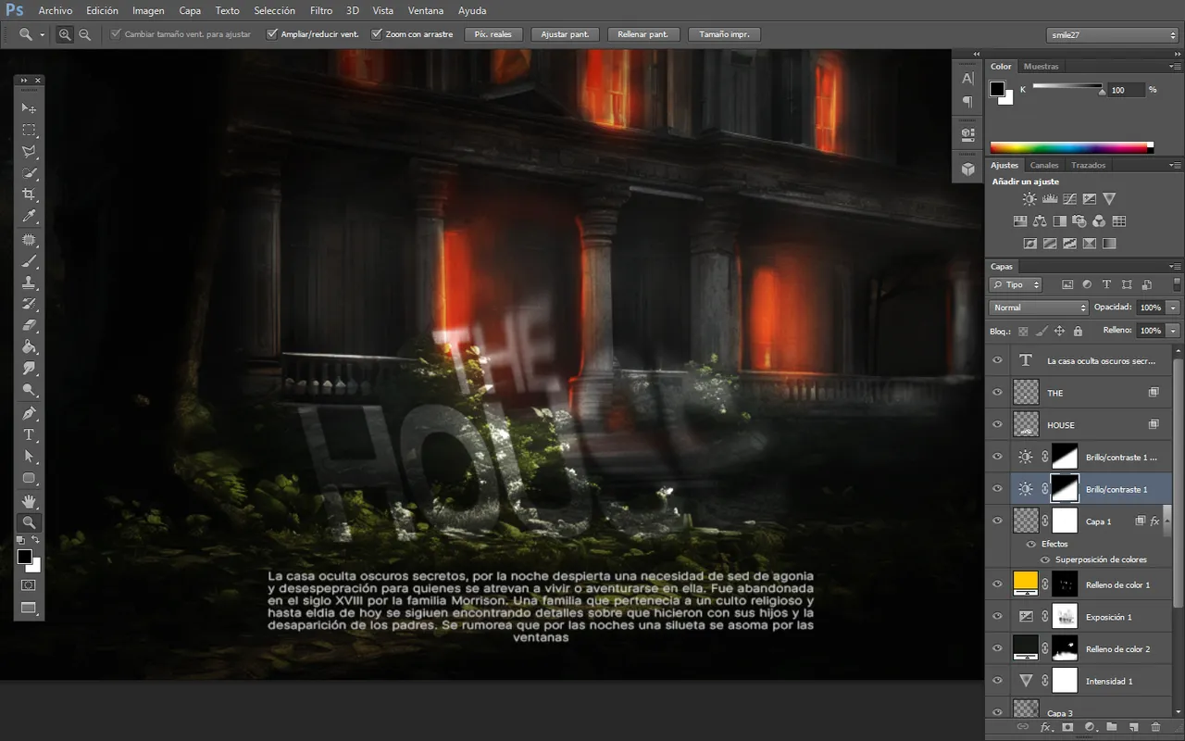Select the Hand tool
Viewport: 1185px width, 741px height.
[x=29, y=501]
